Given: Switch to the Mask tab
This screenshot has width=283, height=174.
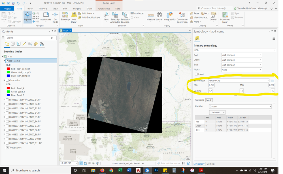Looking at the screenshot, I should tap(209, 100).
